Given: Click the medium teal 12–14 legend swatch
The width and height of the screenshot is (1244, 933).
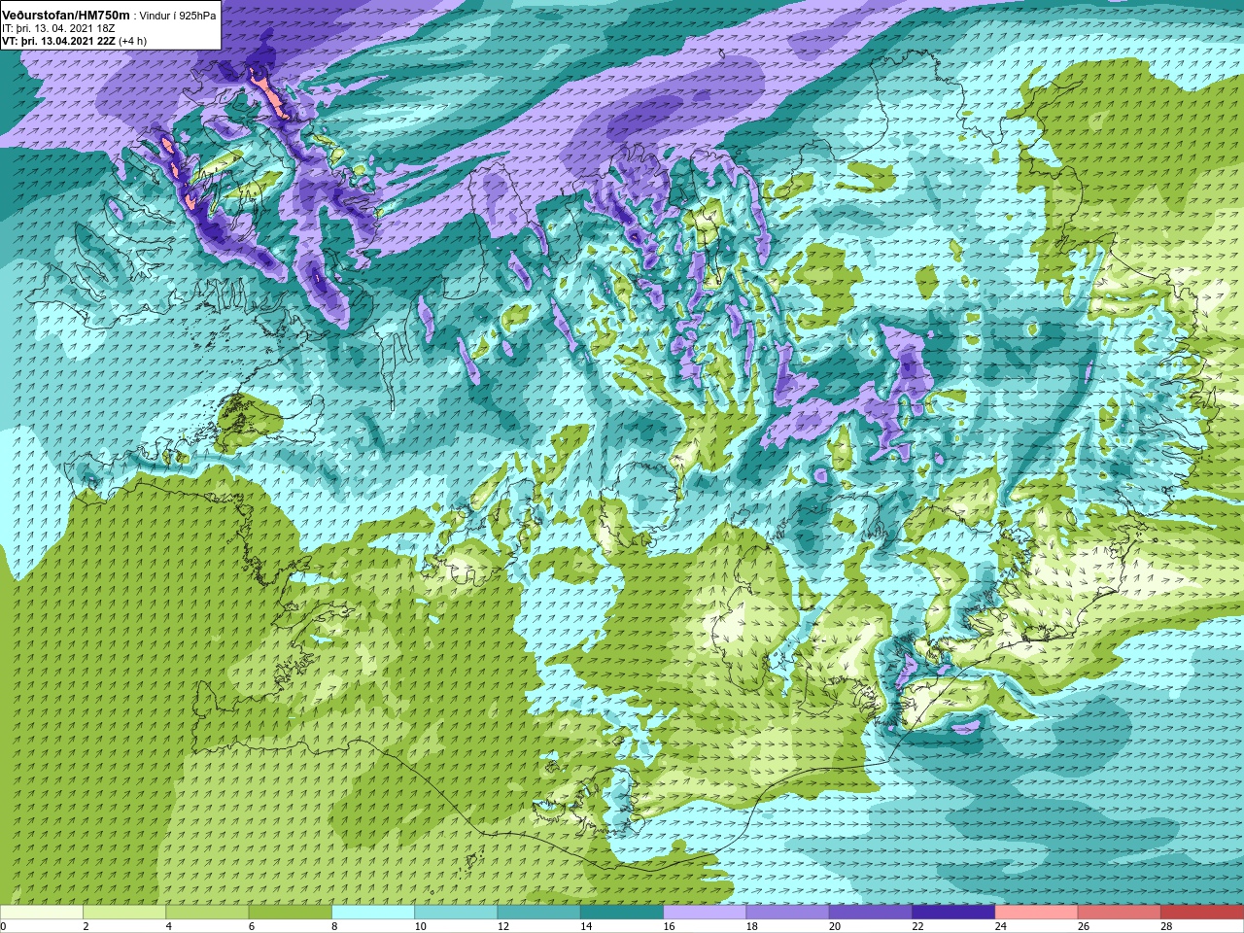Looking at the screenshot, I should click(x=539, y=913).
